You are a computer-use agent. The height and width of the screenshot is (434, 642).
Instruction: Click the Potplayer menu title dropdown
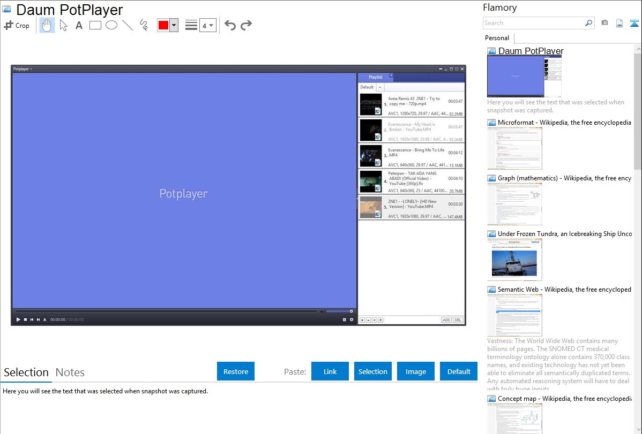tap(22, 68)
